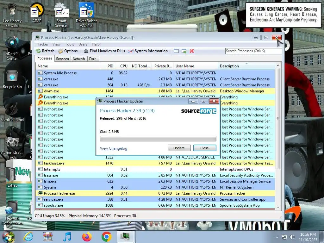Sort by the Description column header

coord(246,66)
